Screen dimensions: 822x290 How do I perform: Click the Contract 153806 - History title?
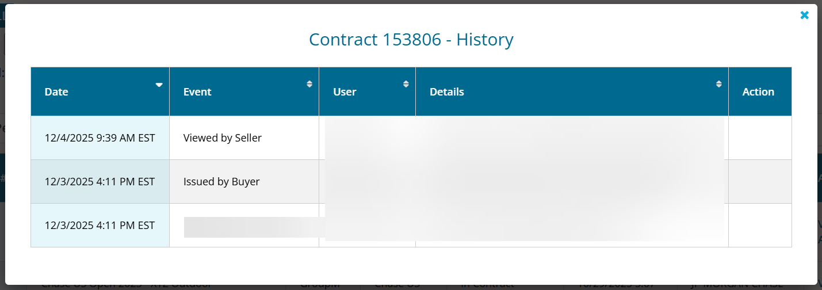411,40
